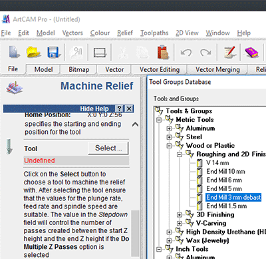Select the End Mill 1.5 mm tool
This screenshot has width=266, height=259.
tap(227, 206)
